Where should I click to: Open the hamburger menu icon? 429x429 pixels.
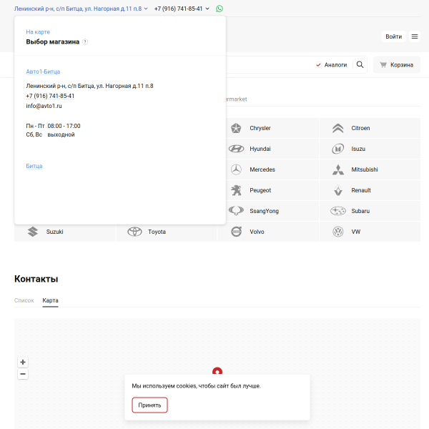[415, 36]
